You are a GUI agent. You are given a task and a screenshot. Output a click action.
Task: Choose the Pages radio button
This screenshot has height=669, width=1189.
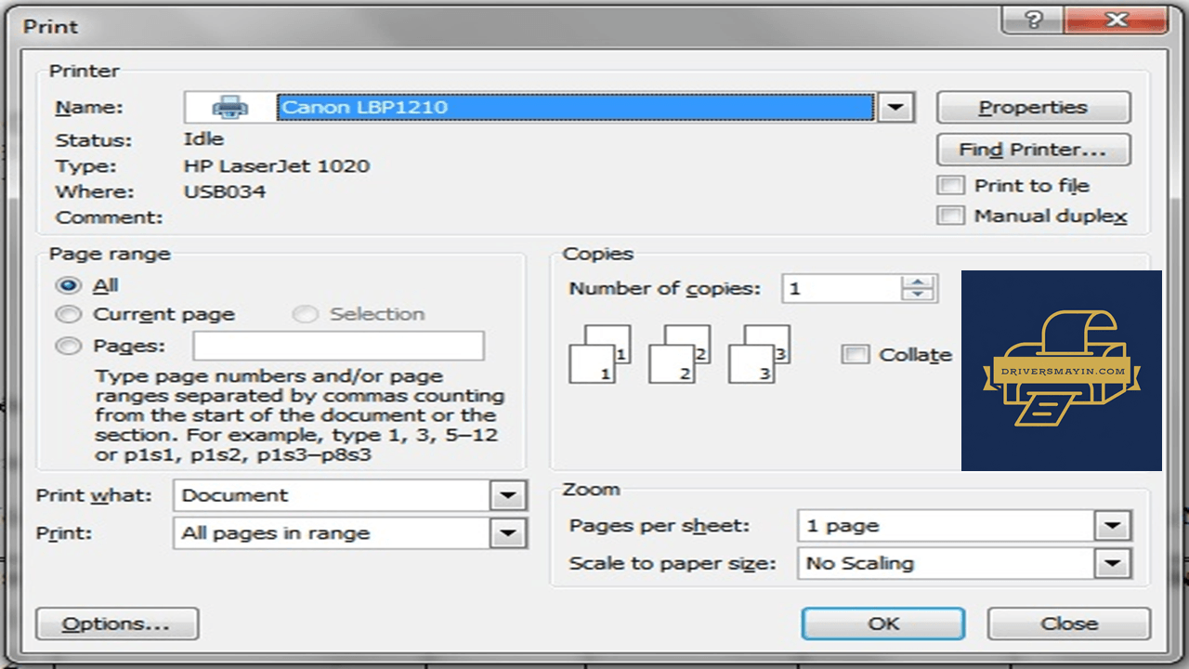pos(69,346)
